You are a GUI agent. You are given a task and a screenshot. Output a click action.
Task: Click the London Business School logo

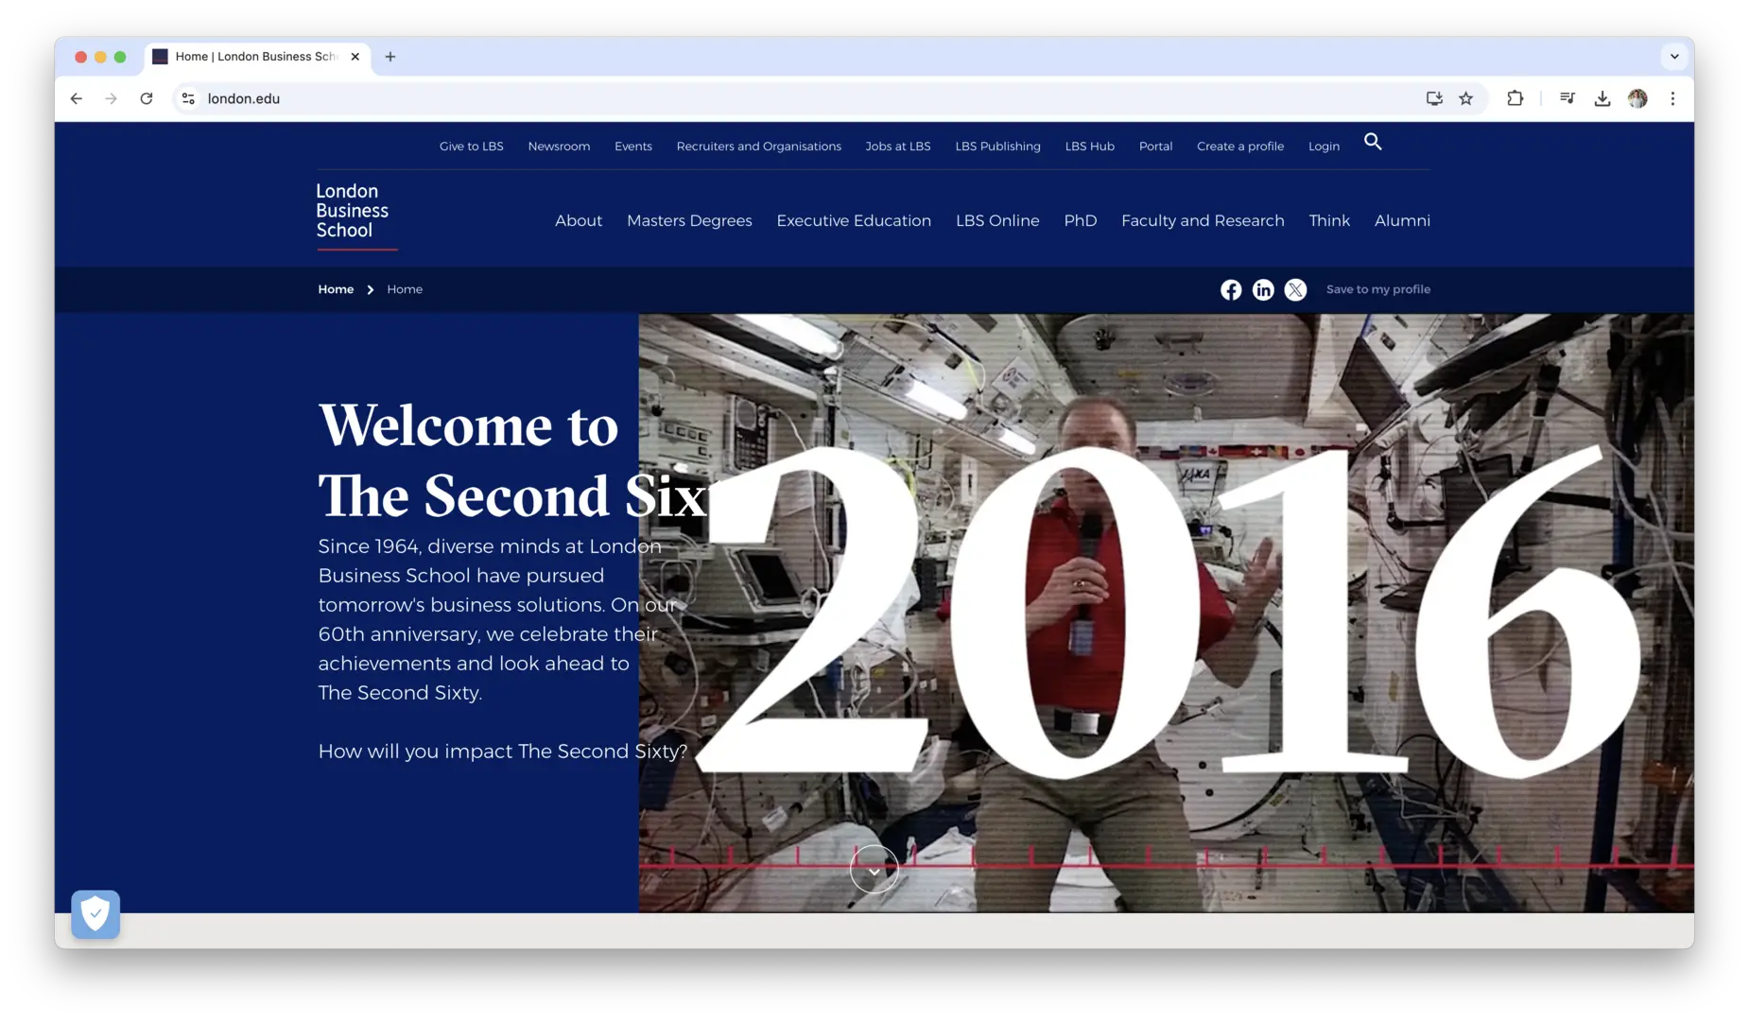click(x=355, y=215)
